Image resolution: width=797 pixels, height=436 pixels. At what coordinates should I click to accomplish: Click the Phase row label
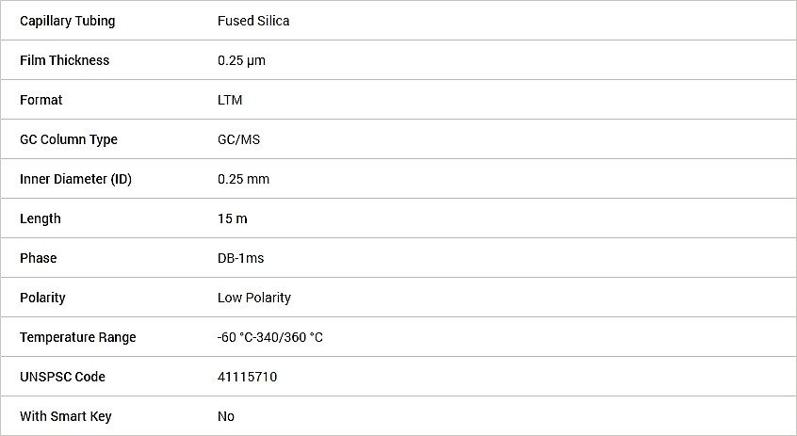tap(38, 258)
